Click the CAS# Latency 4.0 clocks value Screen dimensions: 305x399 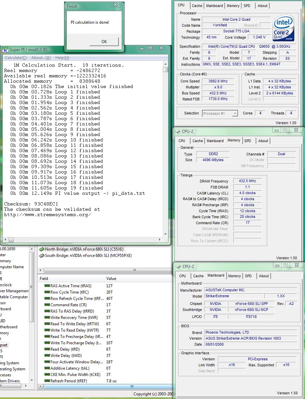click(247, 193)
